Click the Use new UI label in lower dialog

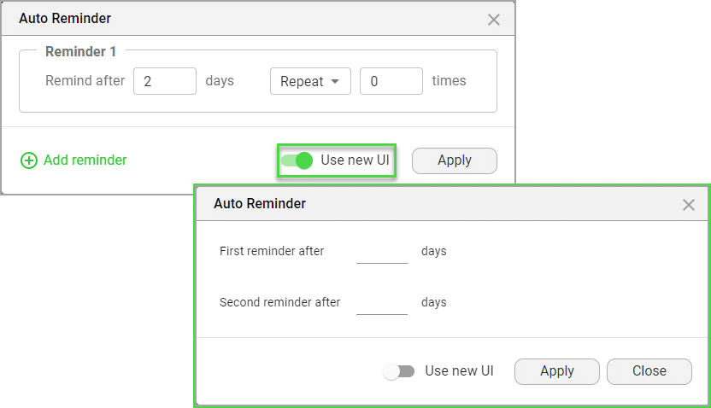point(459,371)
